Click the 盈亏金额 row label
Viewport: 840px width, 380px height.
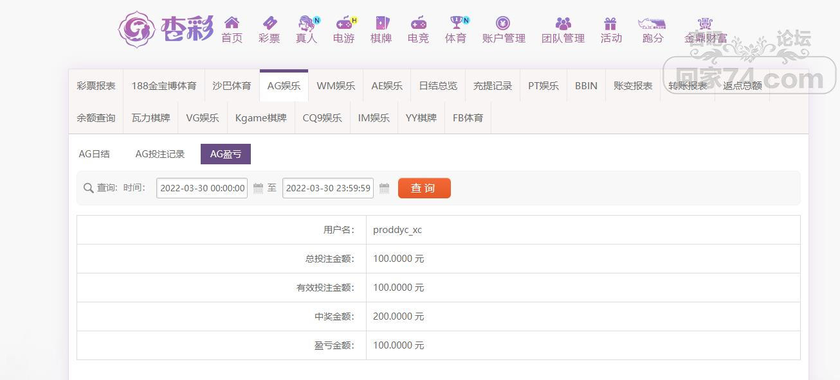(x=334, y=345)
